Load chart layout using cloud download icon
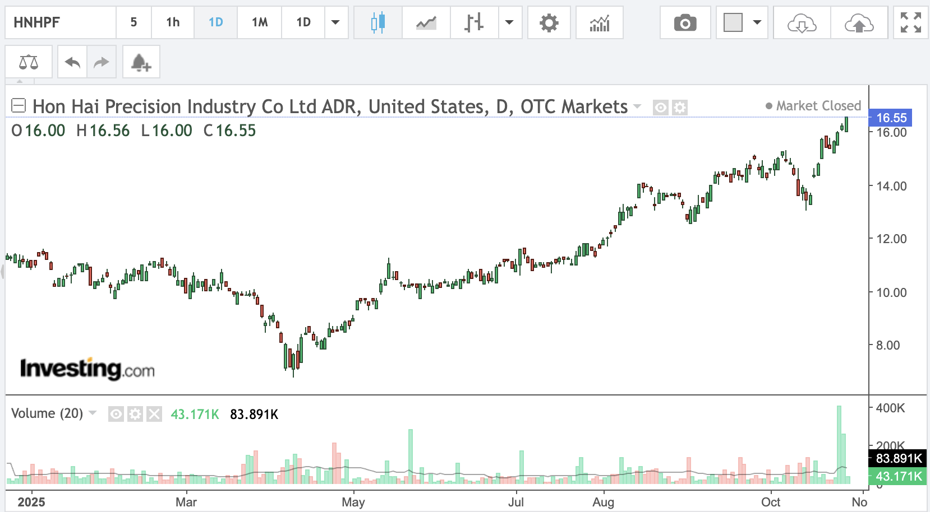 click(802, 23)
